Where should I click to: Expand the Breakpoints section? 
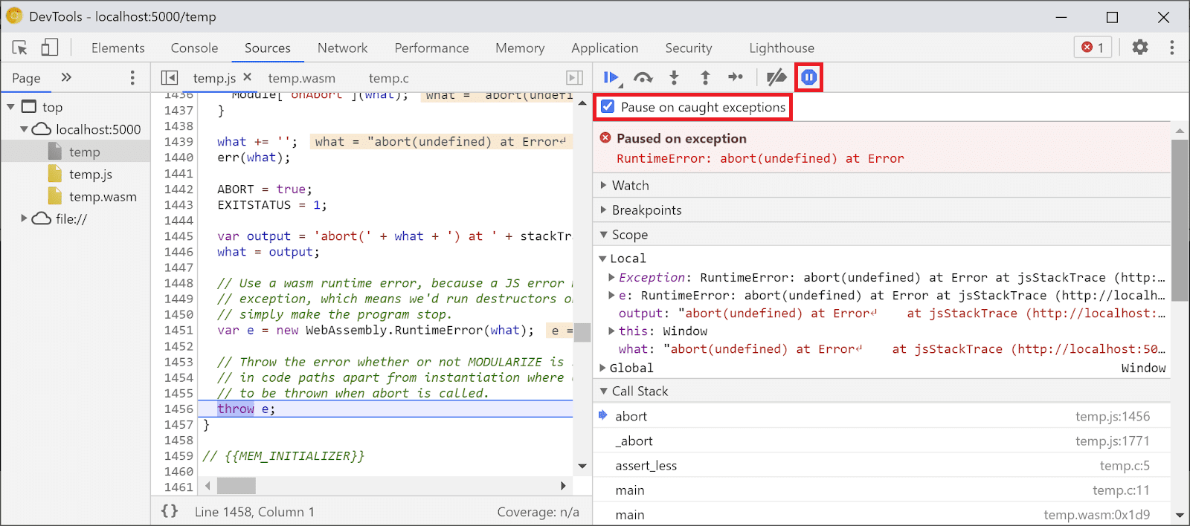tap(646, 210)
